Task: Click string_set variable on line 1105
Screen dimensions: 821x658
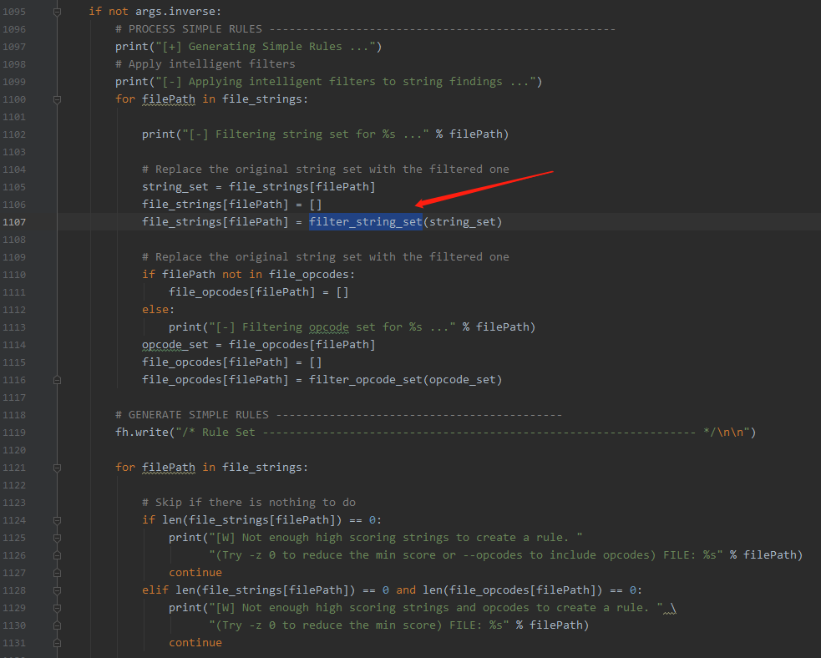Action: 175,186
